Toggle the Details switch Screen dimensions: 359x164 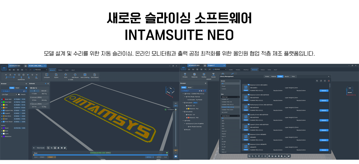(x=19, y=94)
